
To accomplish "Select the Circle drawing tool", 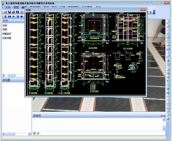I will (x=168, y=38).
